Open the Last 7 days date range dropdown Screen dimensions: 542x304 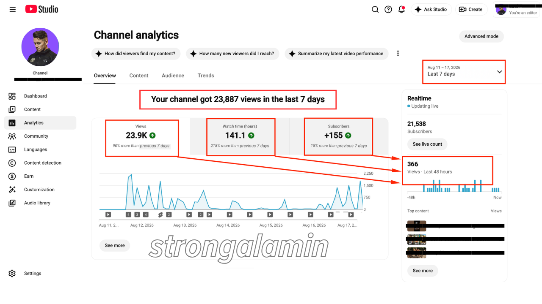pos(464,71)
